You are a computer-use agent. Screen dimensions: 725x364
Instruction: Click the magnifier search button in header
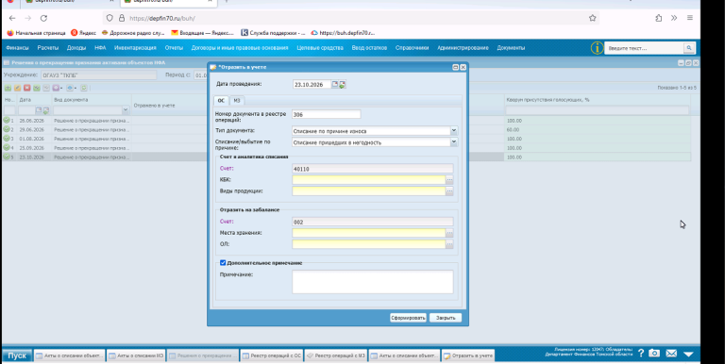click(689, 47)
